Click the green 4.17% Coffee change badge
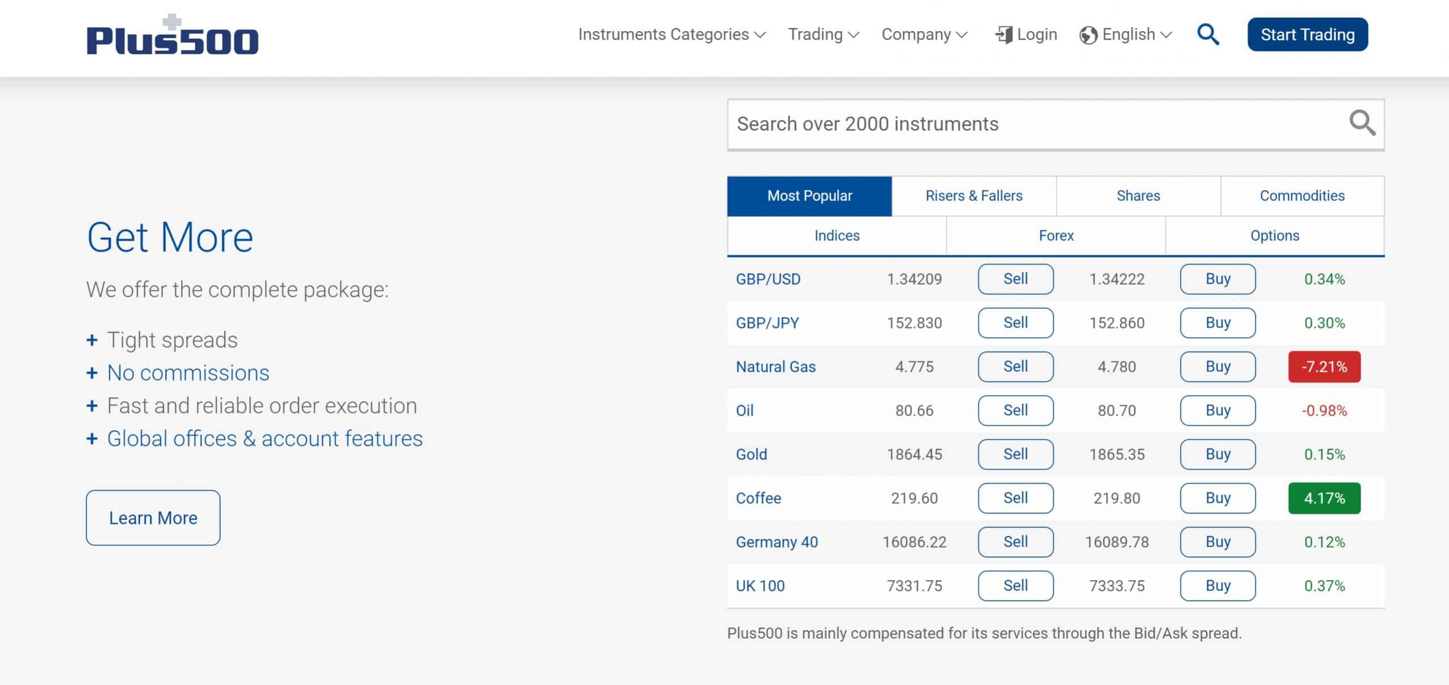This screenshot has height=685, width=1449. coord(1324,498)
